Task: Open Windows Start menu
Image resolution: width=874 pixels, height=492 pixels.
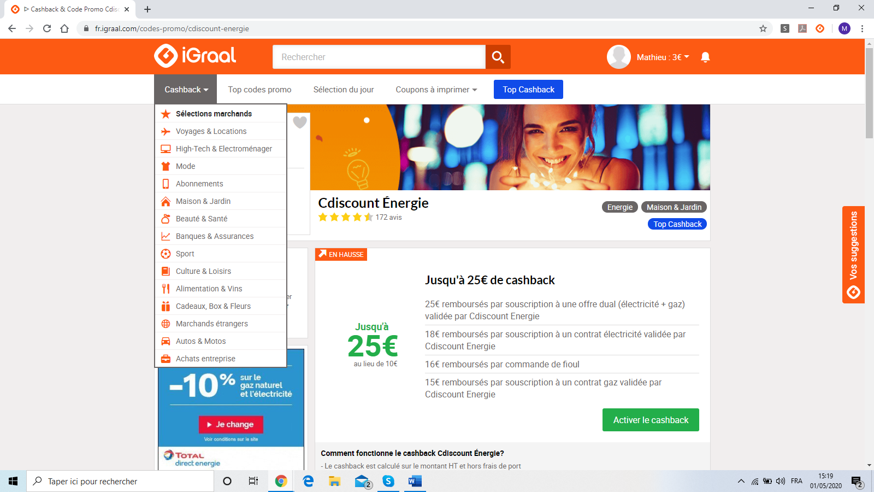Action: (x=13, y=481)
